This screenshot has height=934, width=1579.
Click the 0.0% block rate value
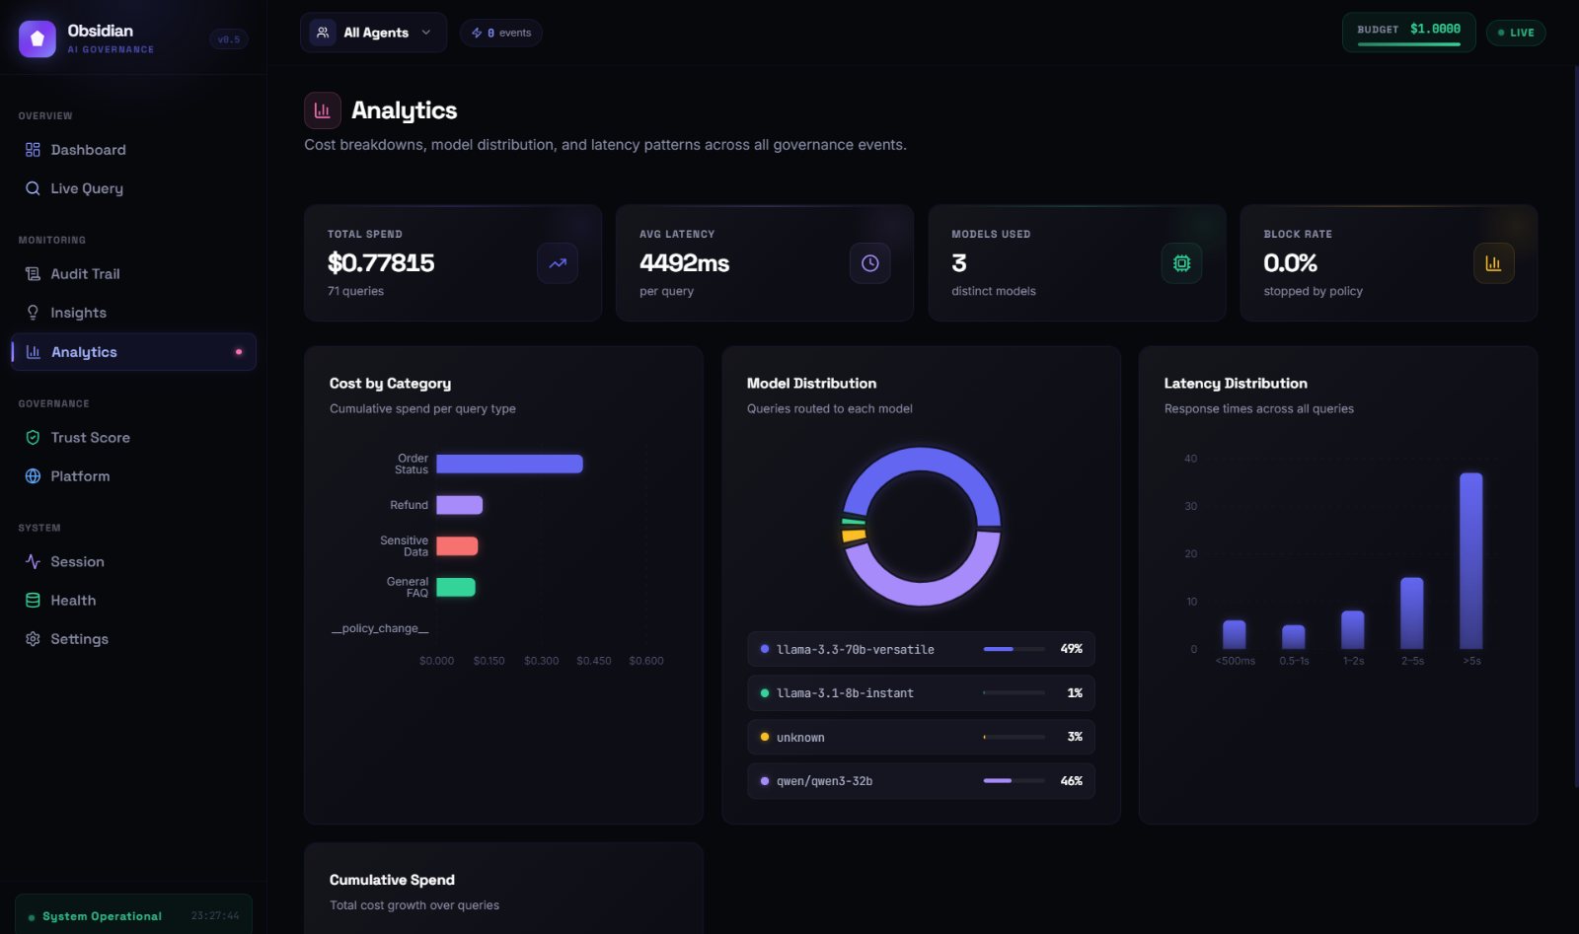click(x=1290, y=263)
